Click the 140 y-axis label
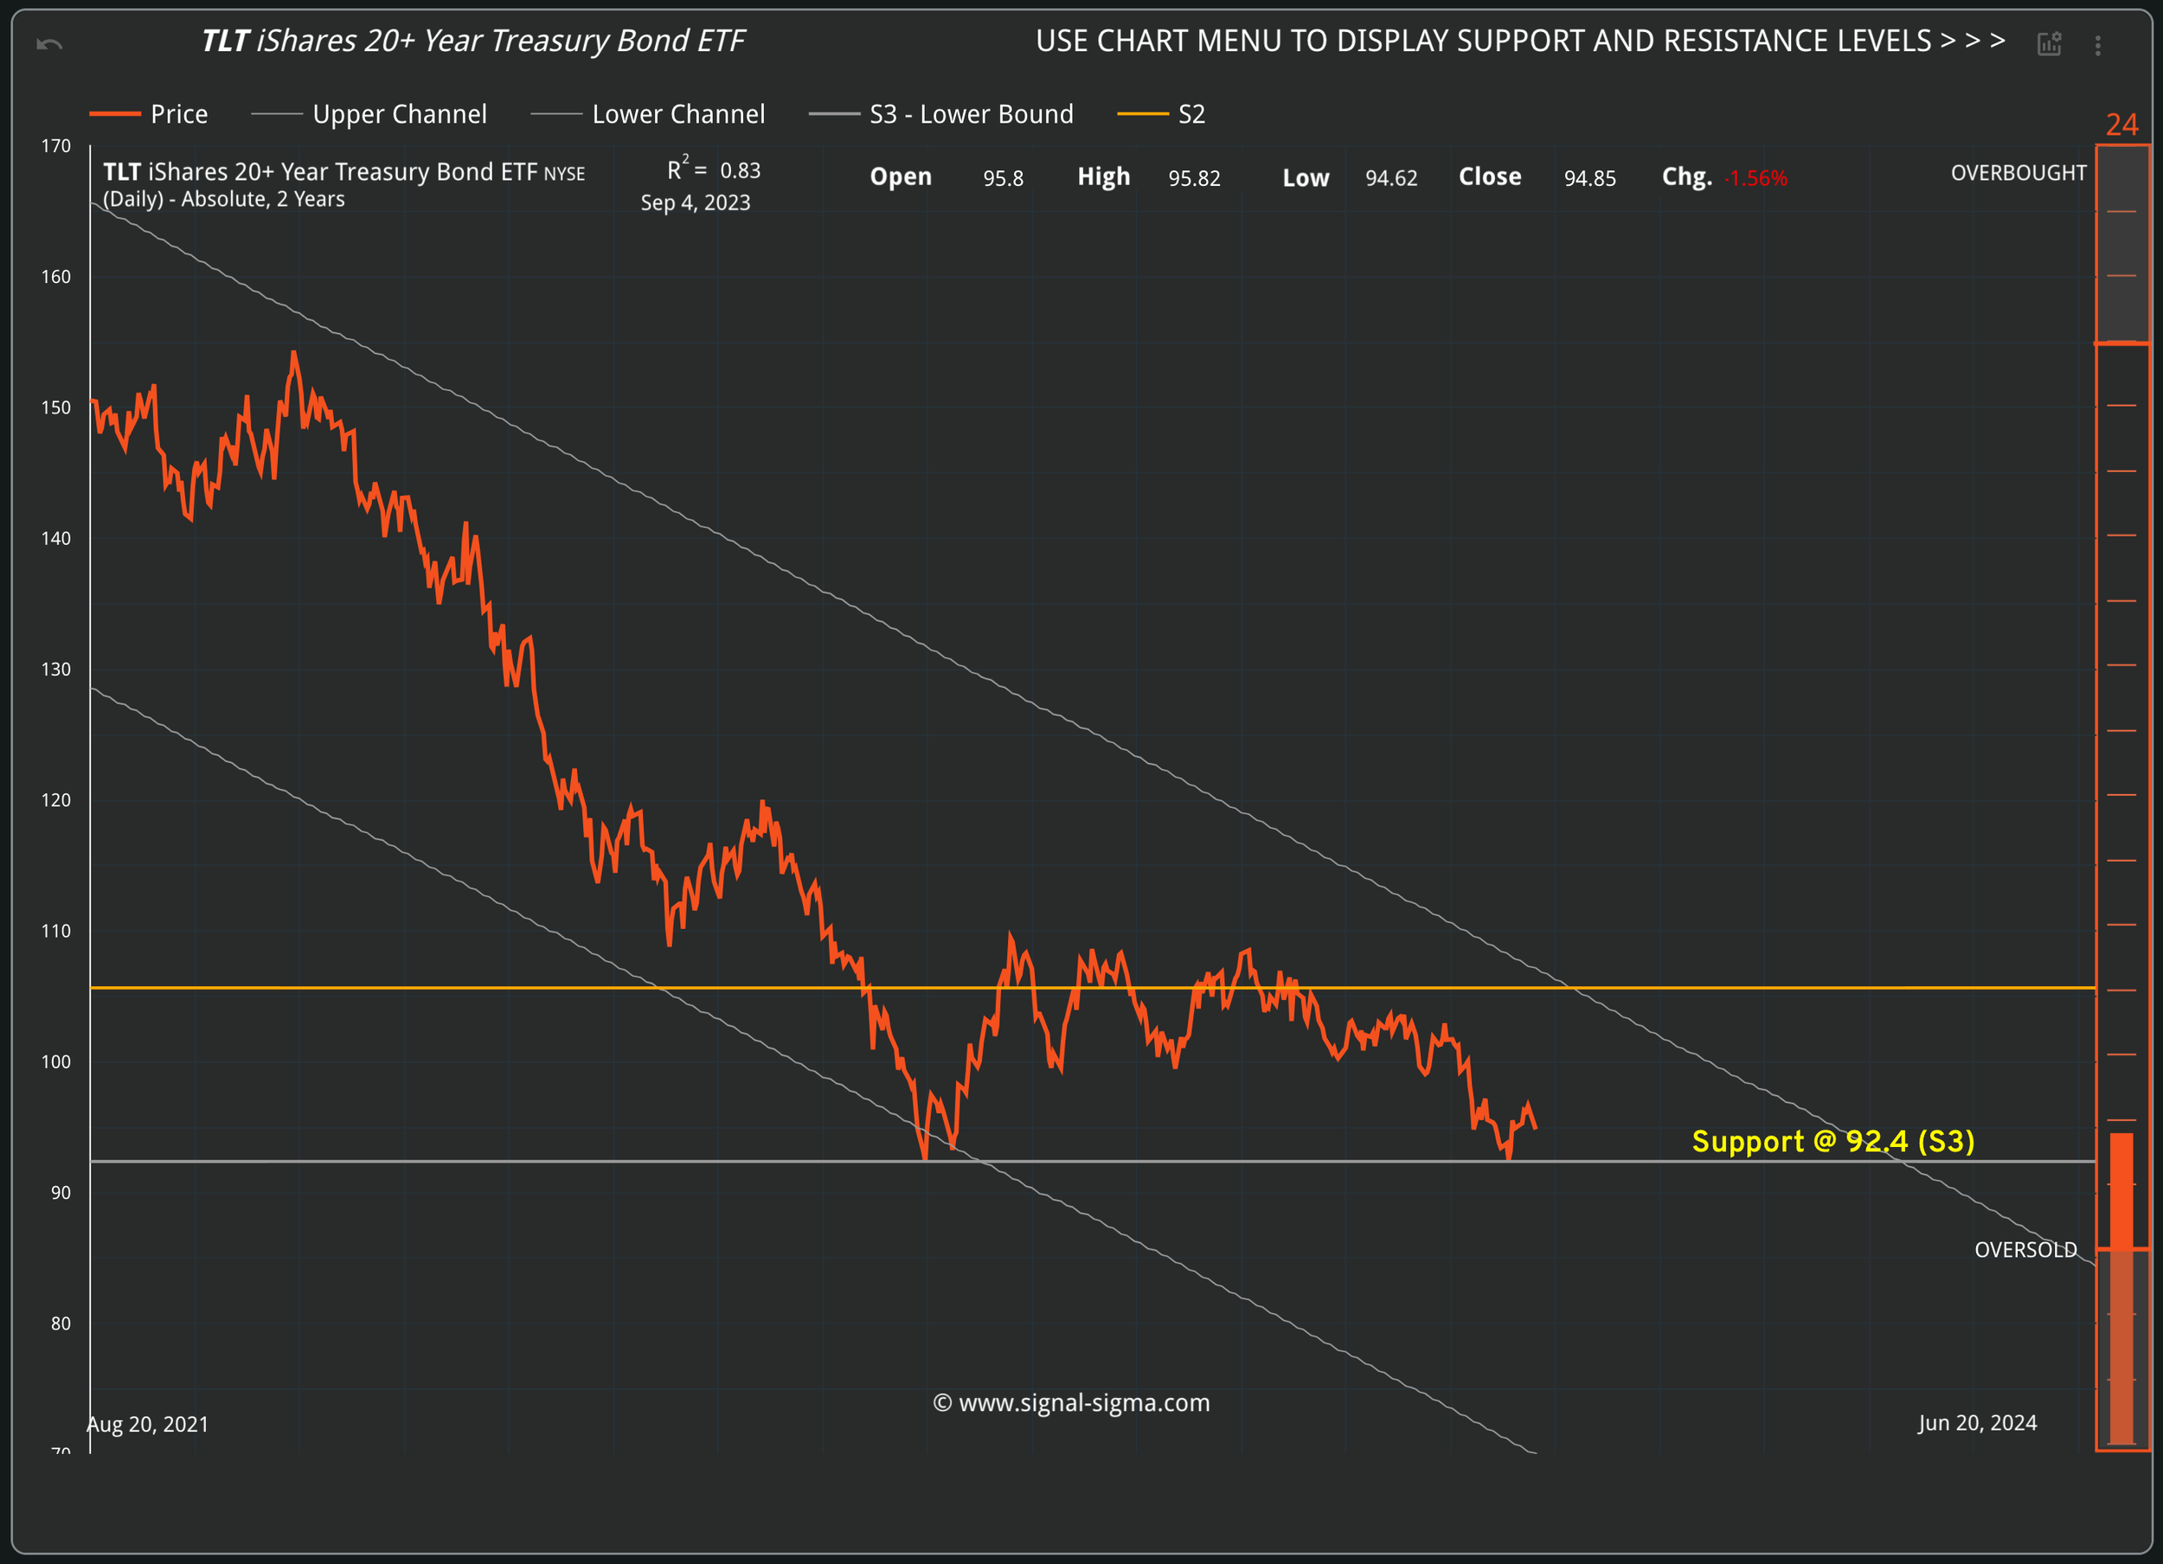This screenshot has height=1564, width=2163. coord(55,539)
